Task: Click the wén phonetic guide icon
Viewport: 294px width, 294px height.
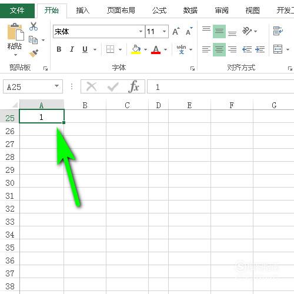Action: pyautogui.click(x=181, y=49)
